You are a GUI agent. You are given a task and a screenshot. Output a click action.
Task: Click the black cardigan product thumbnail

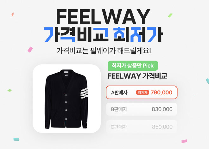66,98
